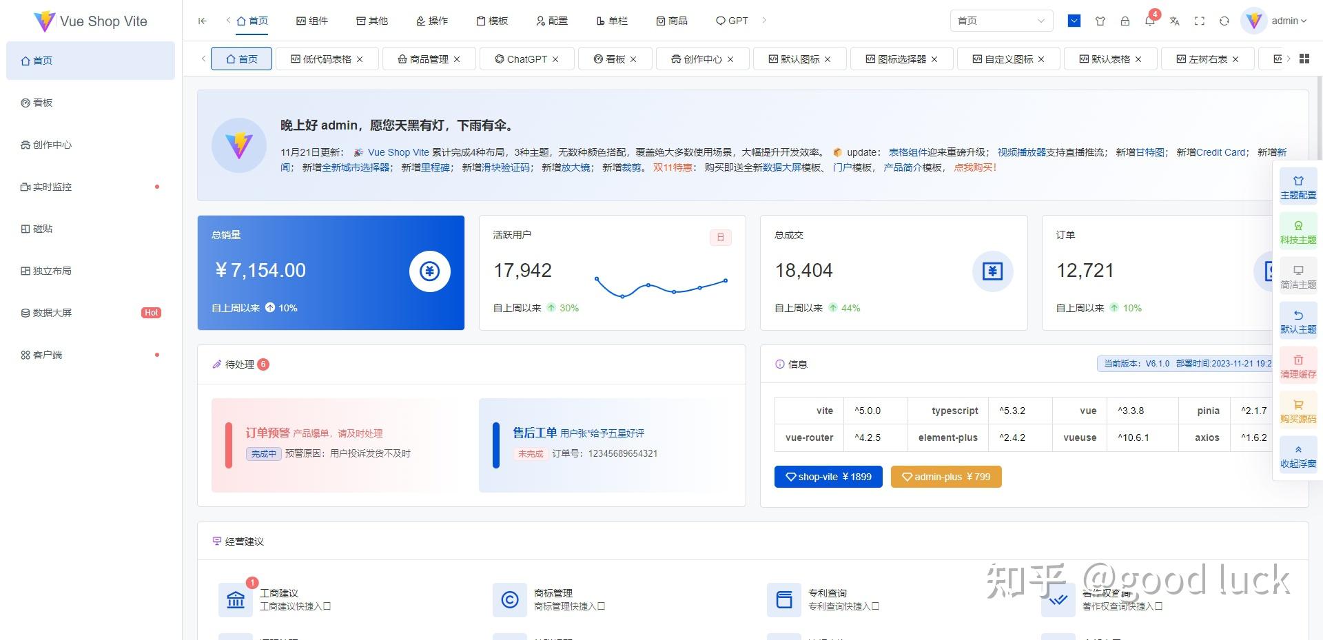Open the 甘特图 update link
This screenshot has width=1323, height=640.
[x=1149, y=152]
